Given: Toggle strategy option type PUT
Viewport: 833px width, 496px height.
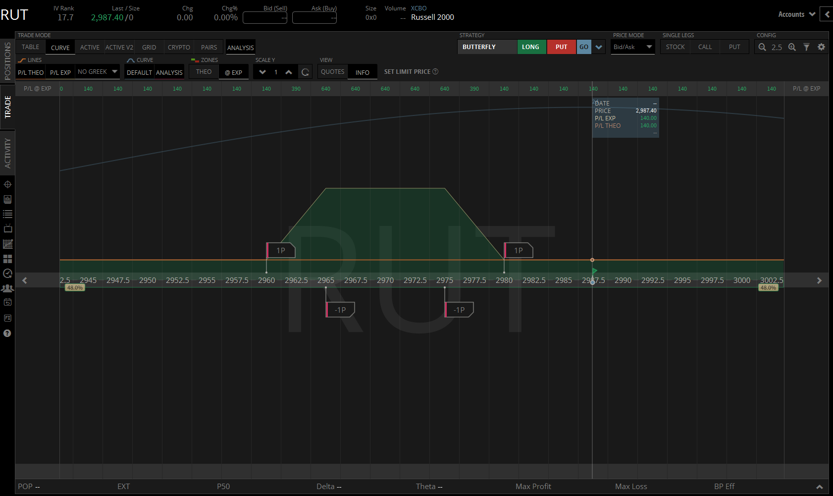Looking at the screenshot, I should pyautogui.click(x=561, y=47).
